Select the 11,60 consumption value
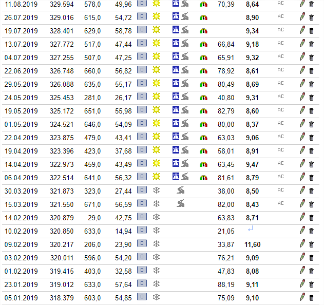 [x=252, y=244]
